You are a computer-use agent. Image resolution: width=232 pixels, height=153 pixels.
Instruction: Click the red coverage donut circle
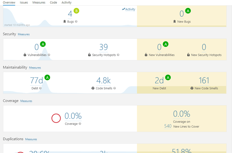point(56,118)
